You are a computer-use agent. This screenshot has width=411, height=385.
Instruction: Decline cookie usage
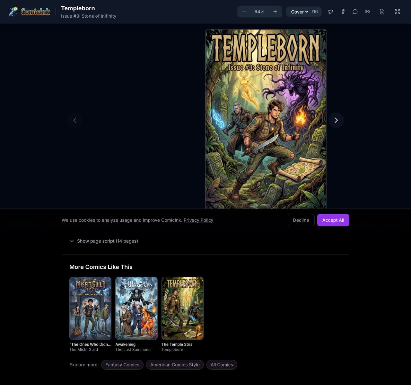pyautogui.click(x=301, y=220)
